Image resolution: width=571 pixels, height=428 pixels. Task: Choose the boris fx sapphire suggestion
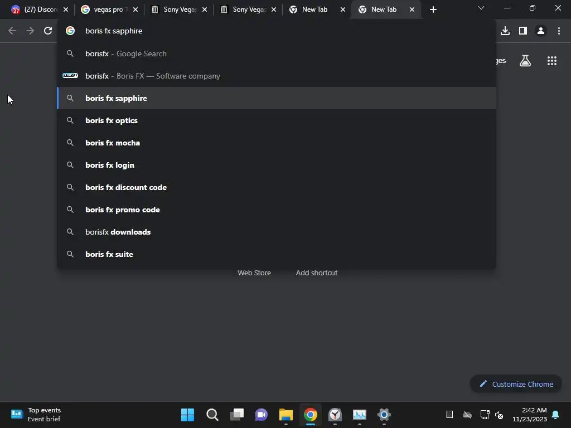[277, 98]
